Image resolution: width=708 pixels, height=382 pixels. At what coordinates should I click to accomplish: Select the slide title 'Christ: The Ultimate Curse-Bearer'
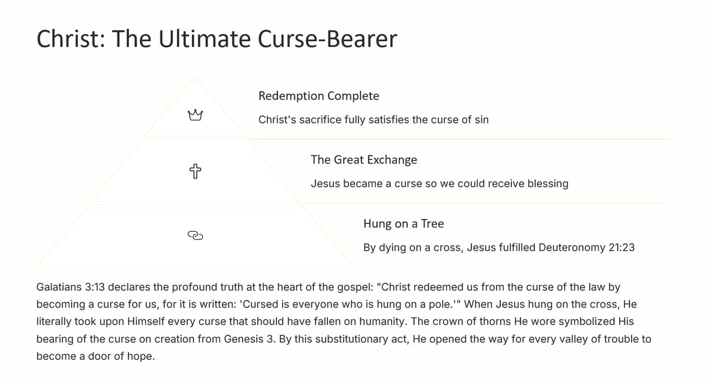[217, 39]
